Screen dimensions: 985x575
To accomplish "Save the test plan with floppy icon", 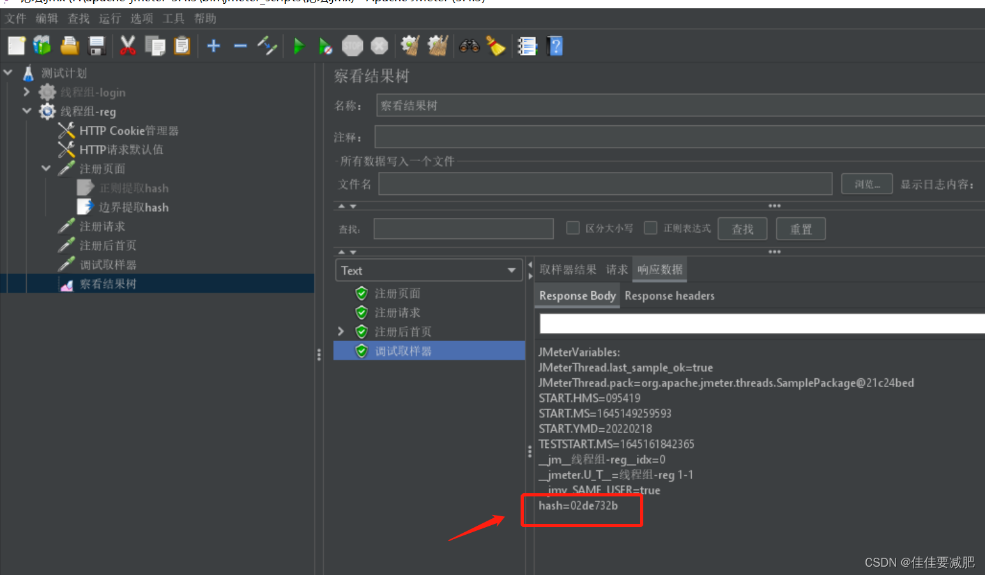I will click(x=96, y=46).
